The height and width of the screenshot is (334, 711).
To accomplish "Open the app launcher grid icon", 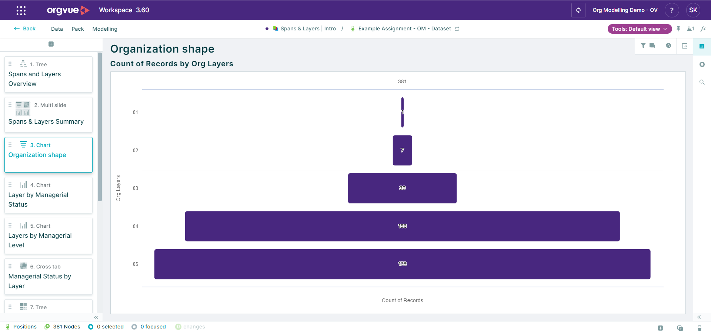I will (x=21, y=10).
